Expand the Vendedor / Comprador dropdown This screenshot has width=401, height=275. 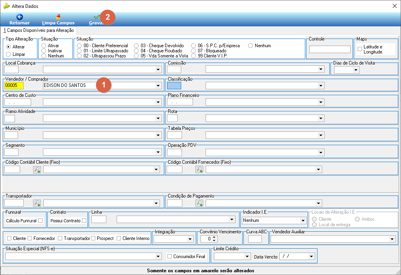158,86
